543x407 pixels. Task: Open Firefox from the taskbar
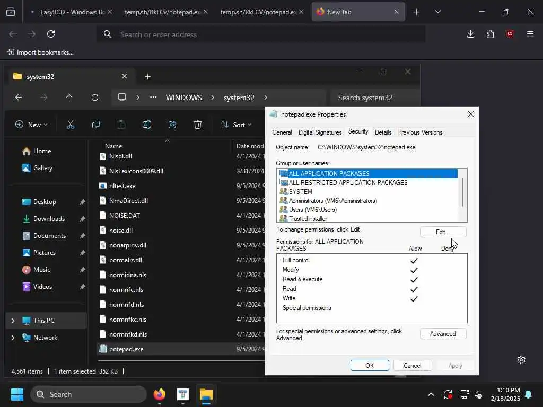tap(159, 394)
